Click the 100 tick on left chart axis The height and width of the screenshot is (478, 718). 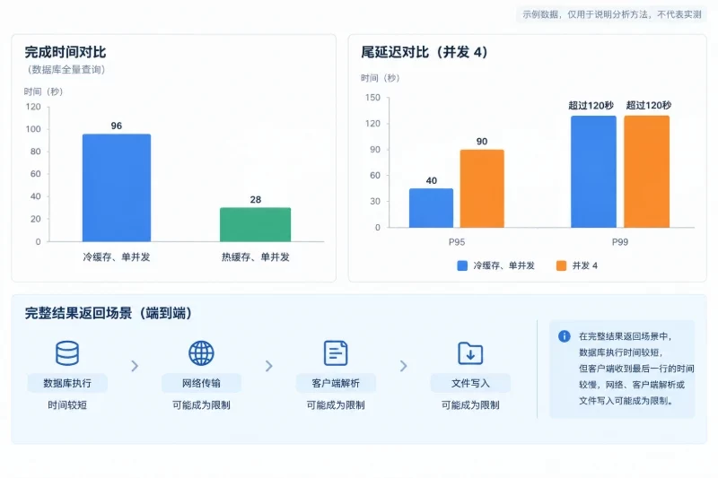(x=33, y=129)
